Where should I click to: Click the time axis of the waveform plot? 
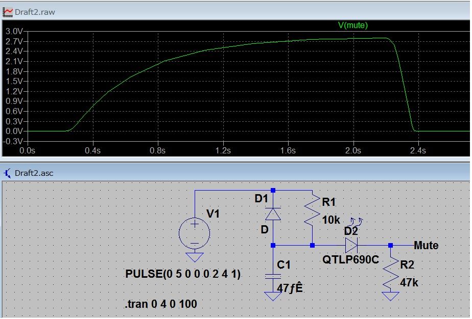[x=230, y=150]
